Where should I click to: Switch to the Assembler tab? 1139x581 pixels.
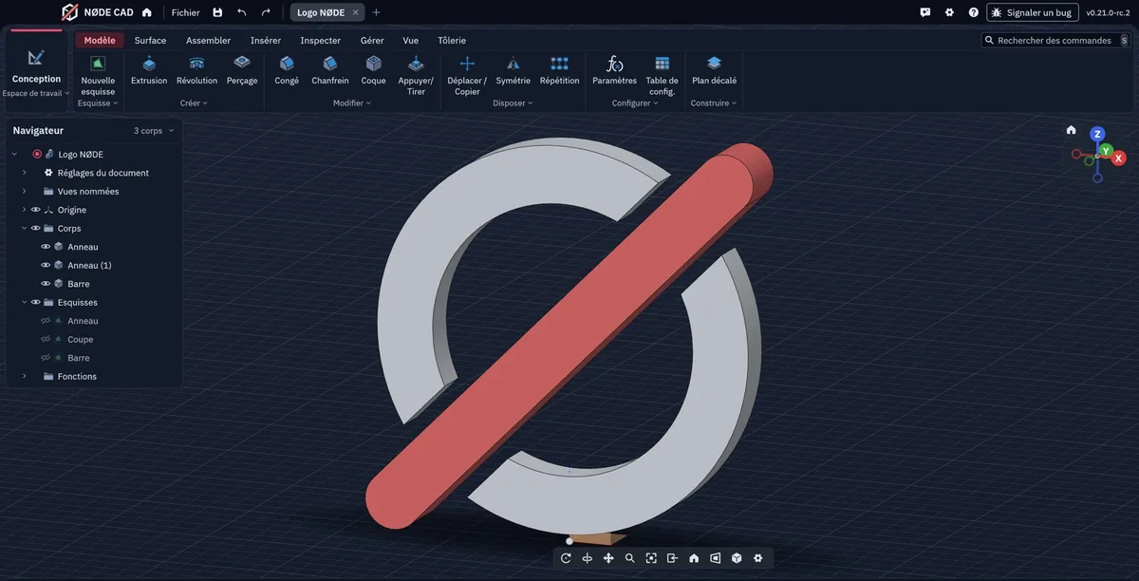pyautogui.click(x=208, y=41)
